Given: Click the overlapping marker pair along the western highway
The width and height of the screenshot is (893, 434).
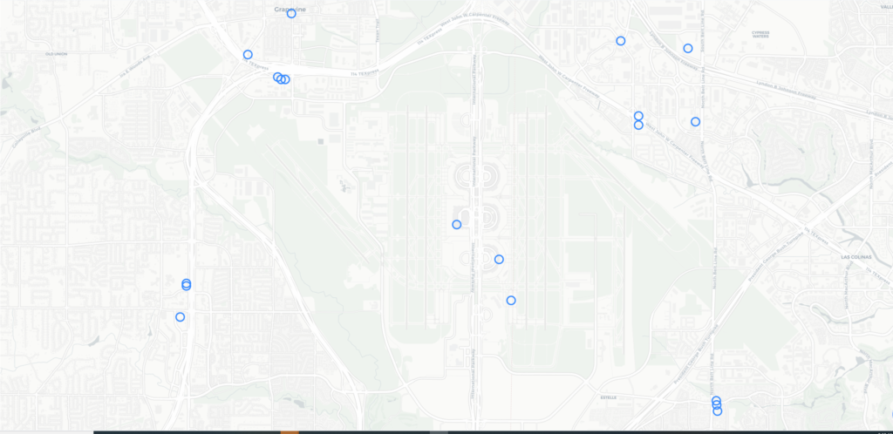Looking at the screenshot, I should pos(187,284).
